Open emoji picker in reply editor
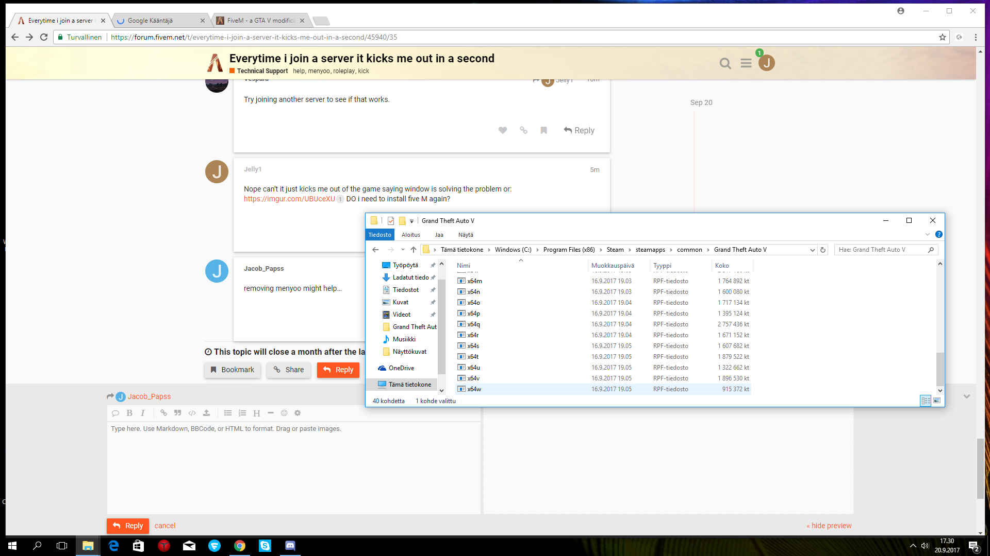990x556 pixels. 284,413
